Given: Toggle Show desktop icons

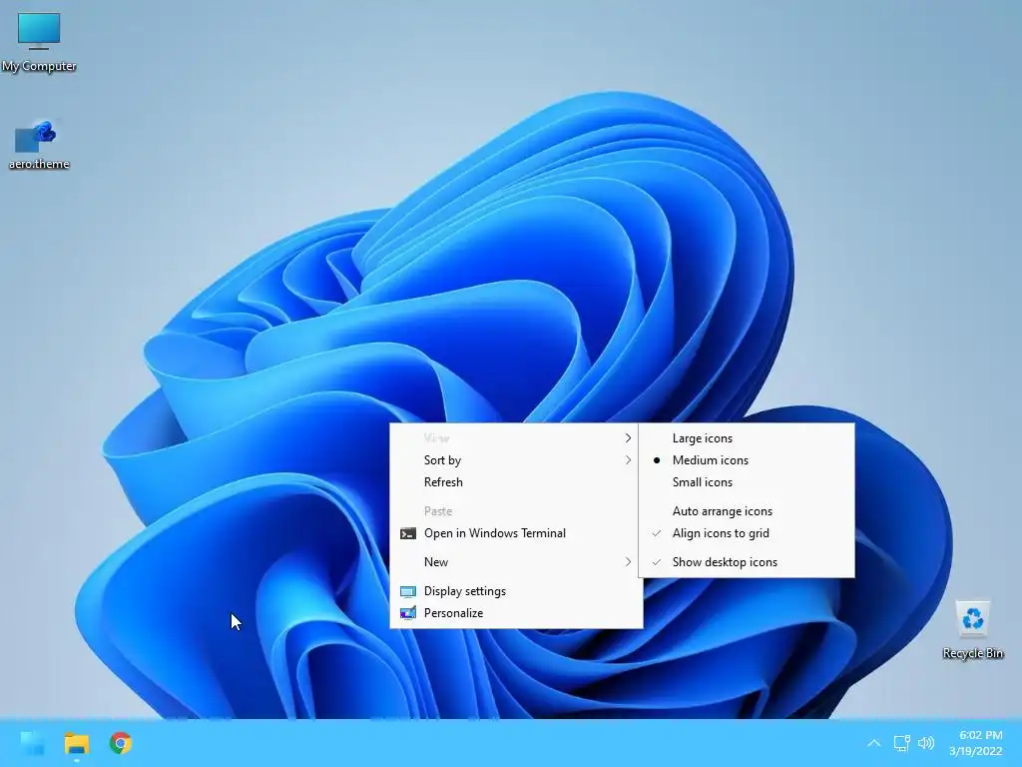Looking at the screenshot, I should click(747, 561).
